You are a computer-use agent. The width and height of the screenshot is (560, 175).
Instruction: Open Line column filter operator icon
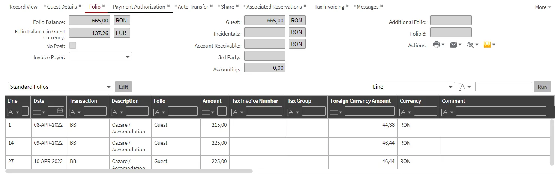13,112
